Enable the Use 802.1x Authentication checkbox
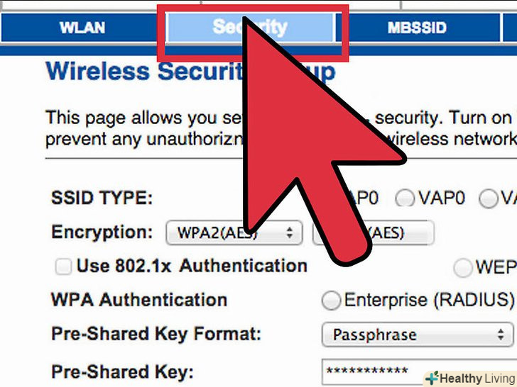 [x=63, y=267]
